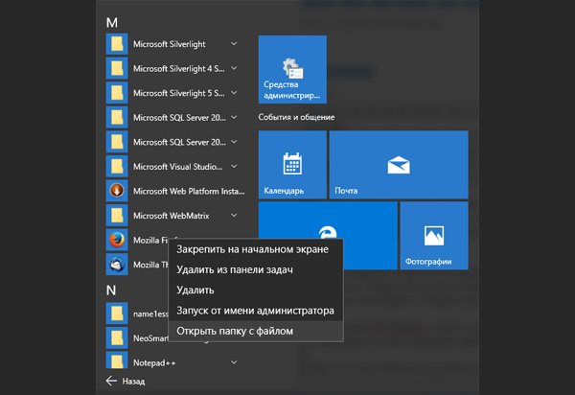
Task: Expand the Microsoft Visual Studio folder
Action: pyautogui.click(x=234, y=166)
